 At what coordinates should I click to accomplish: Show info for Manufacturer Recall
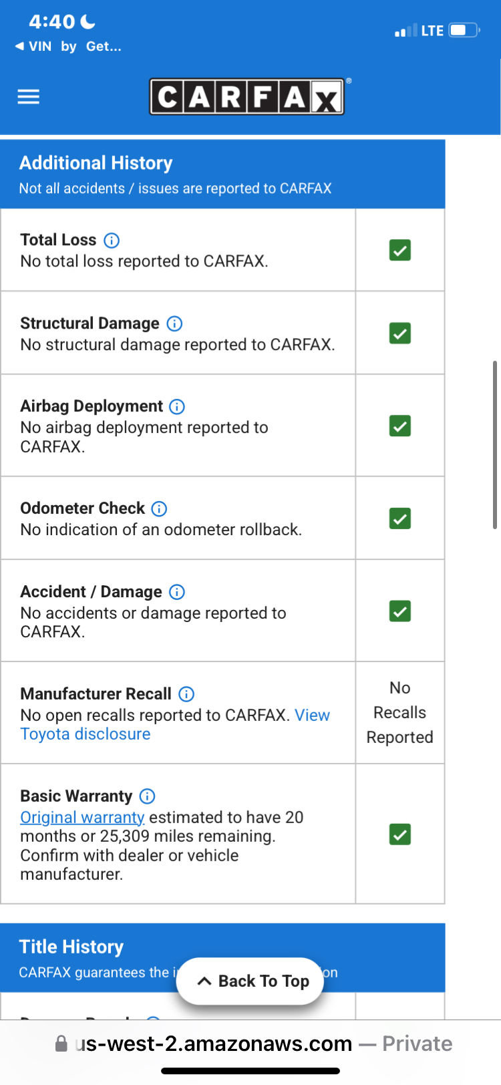tap(186, 694)
